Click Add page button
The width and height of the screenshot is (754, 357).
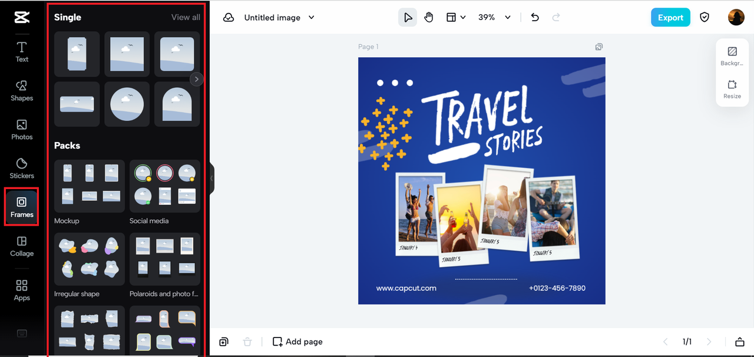click(x=297, y=342)
